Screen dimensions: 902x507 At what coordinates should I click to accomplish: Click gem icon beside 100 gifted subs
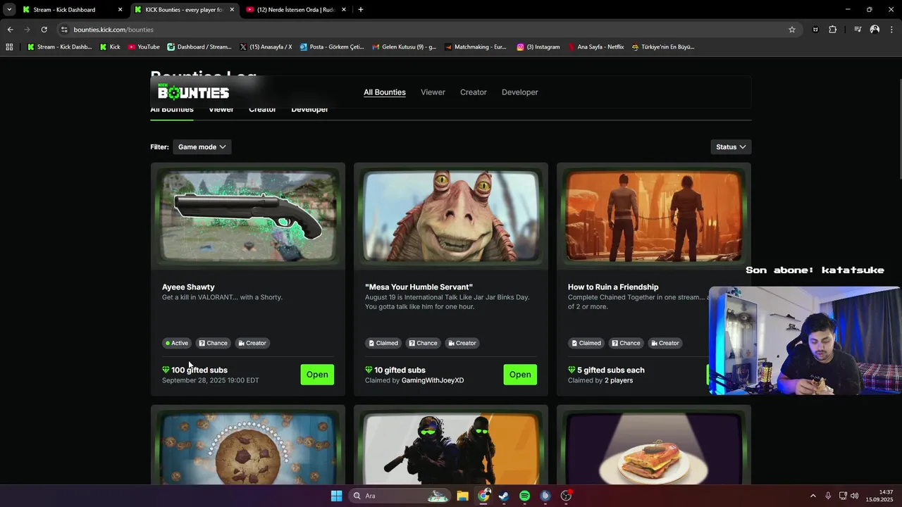166,370
